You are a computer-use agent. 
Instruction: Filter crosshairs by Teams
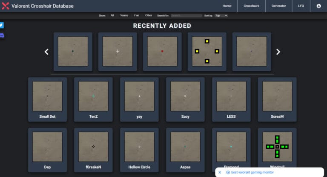click(124, 15)
